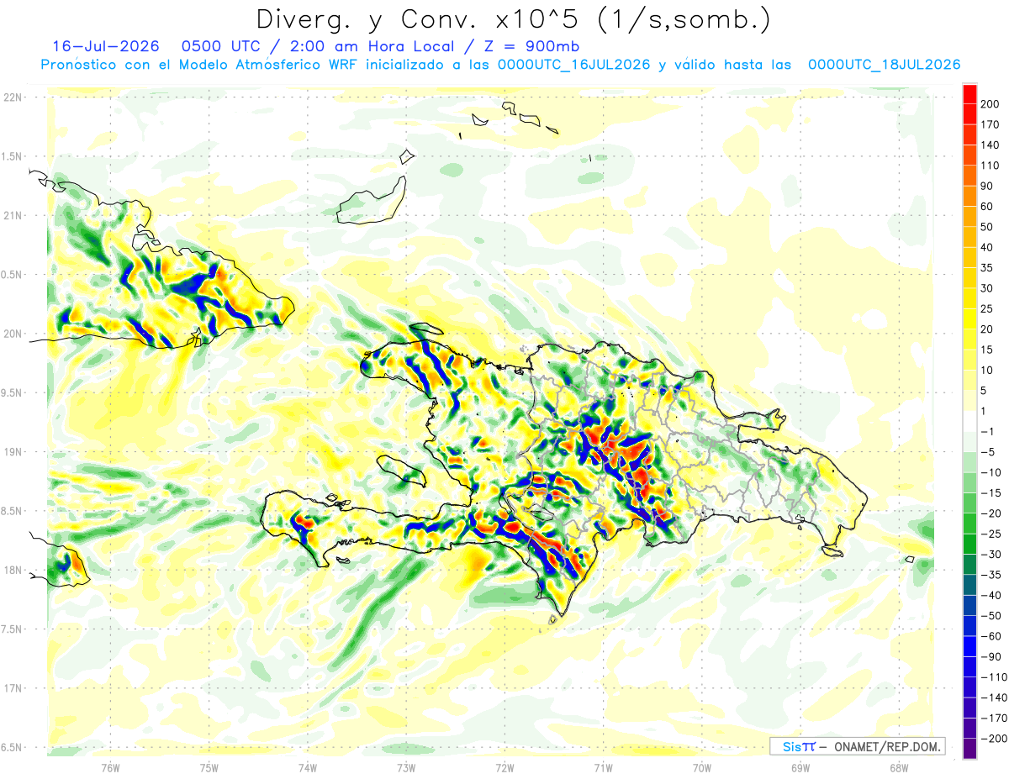Click initialization time '0000UTC_16JUL2026'

pyautogui.click(x=573, y=65)
